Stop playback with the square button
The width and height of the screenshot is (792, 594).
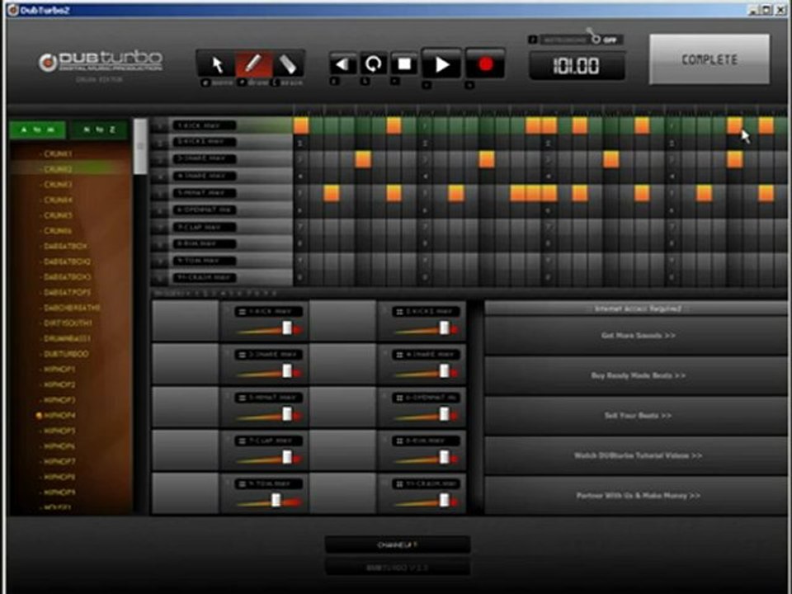pos(404,64)
